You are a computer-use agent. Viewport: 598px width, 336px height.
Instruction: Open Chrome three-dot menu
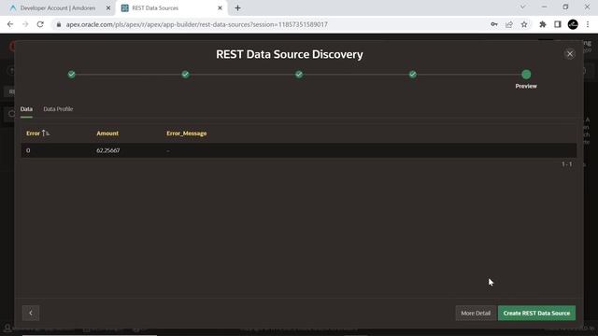click(x=588, y=24)
